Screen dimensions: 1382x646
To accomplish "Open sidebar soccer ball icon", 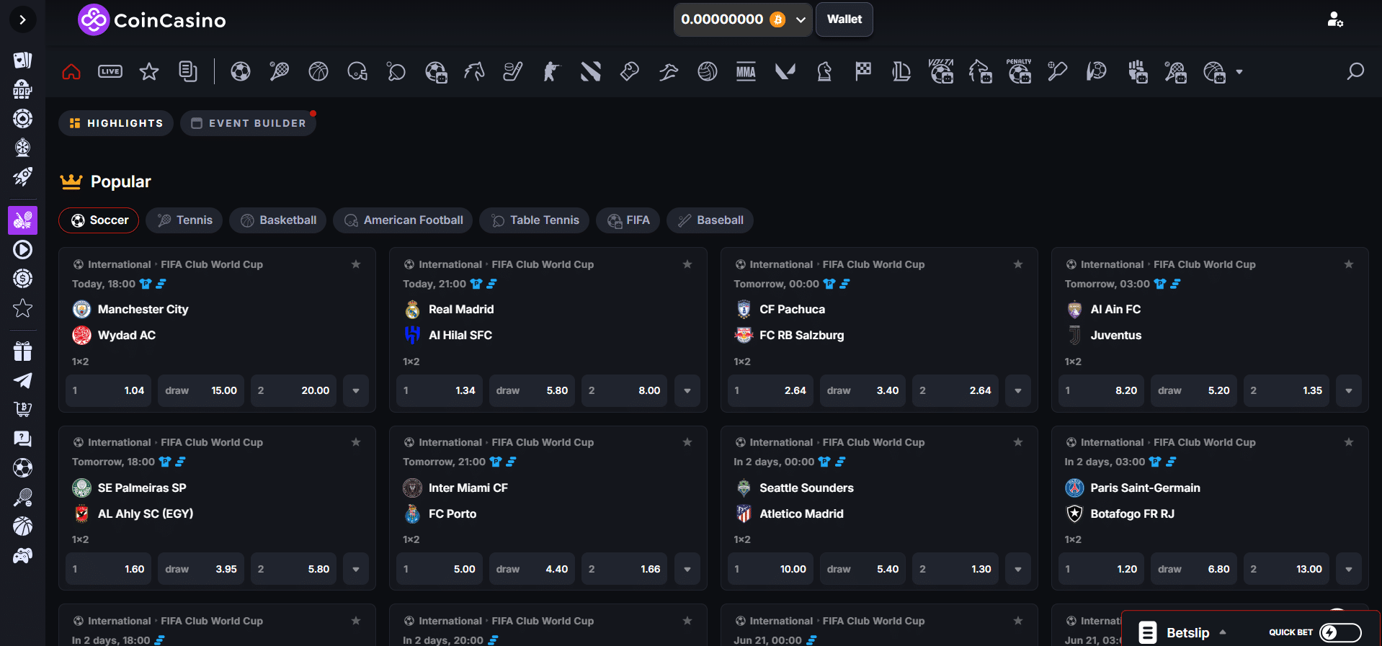I will [x=23, y=468].
